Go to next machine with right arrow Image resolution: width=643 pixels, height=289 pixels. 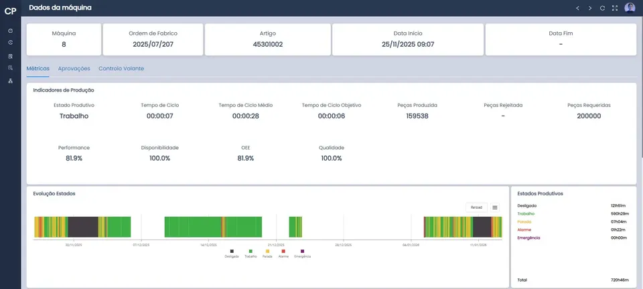coord(589,8)
